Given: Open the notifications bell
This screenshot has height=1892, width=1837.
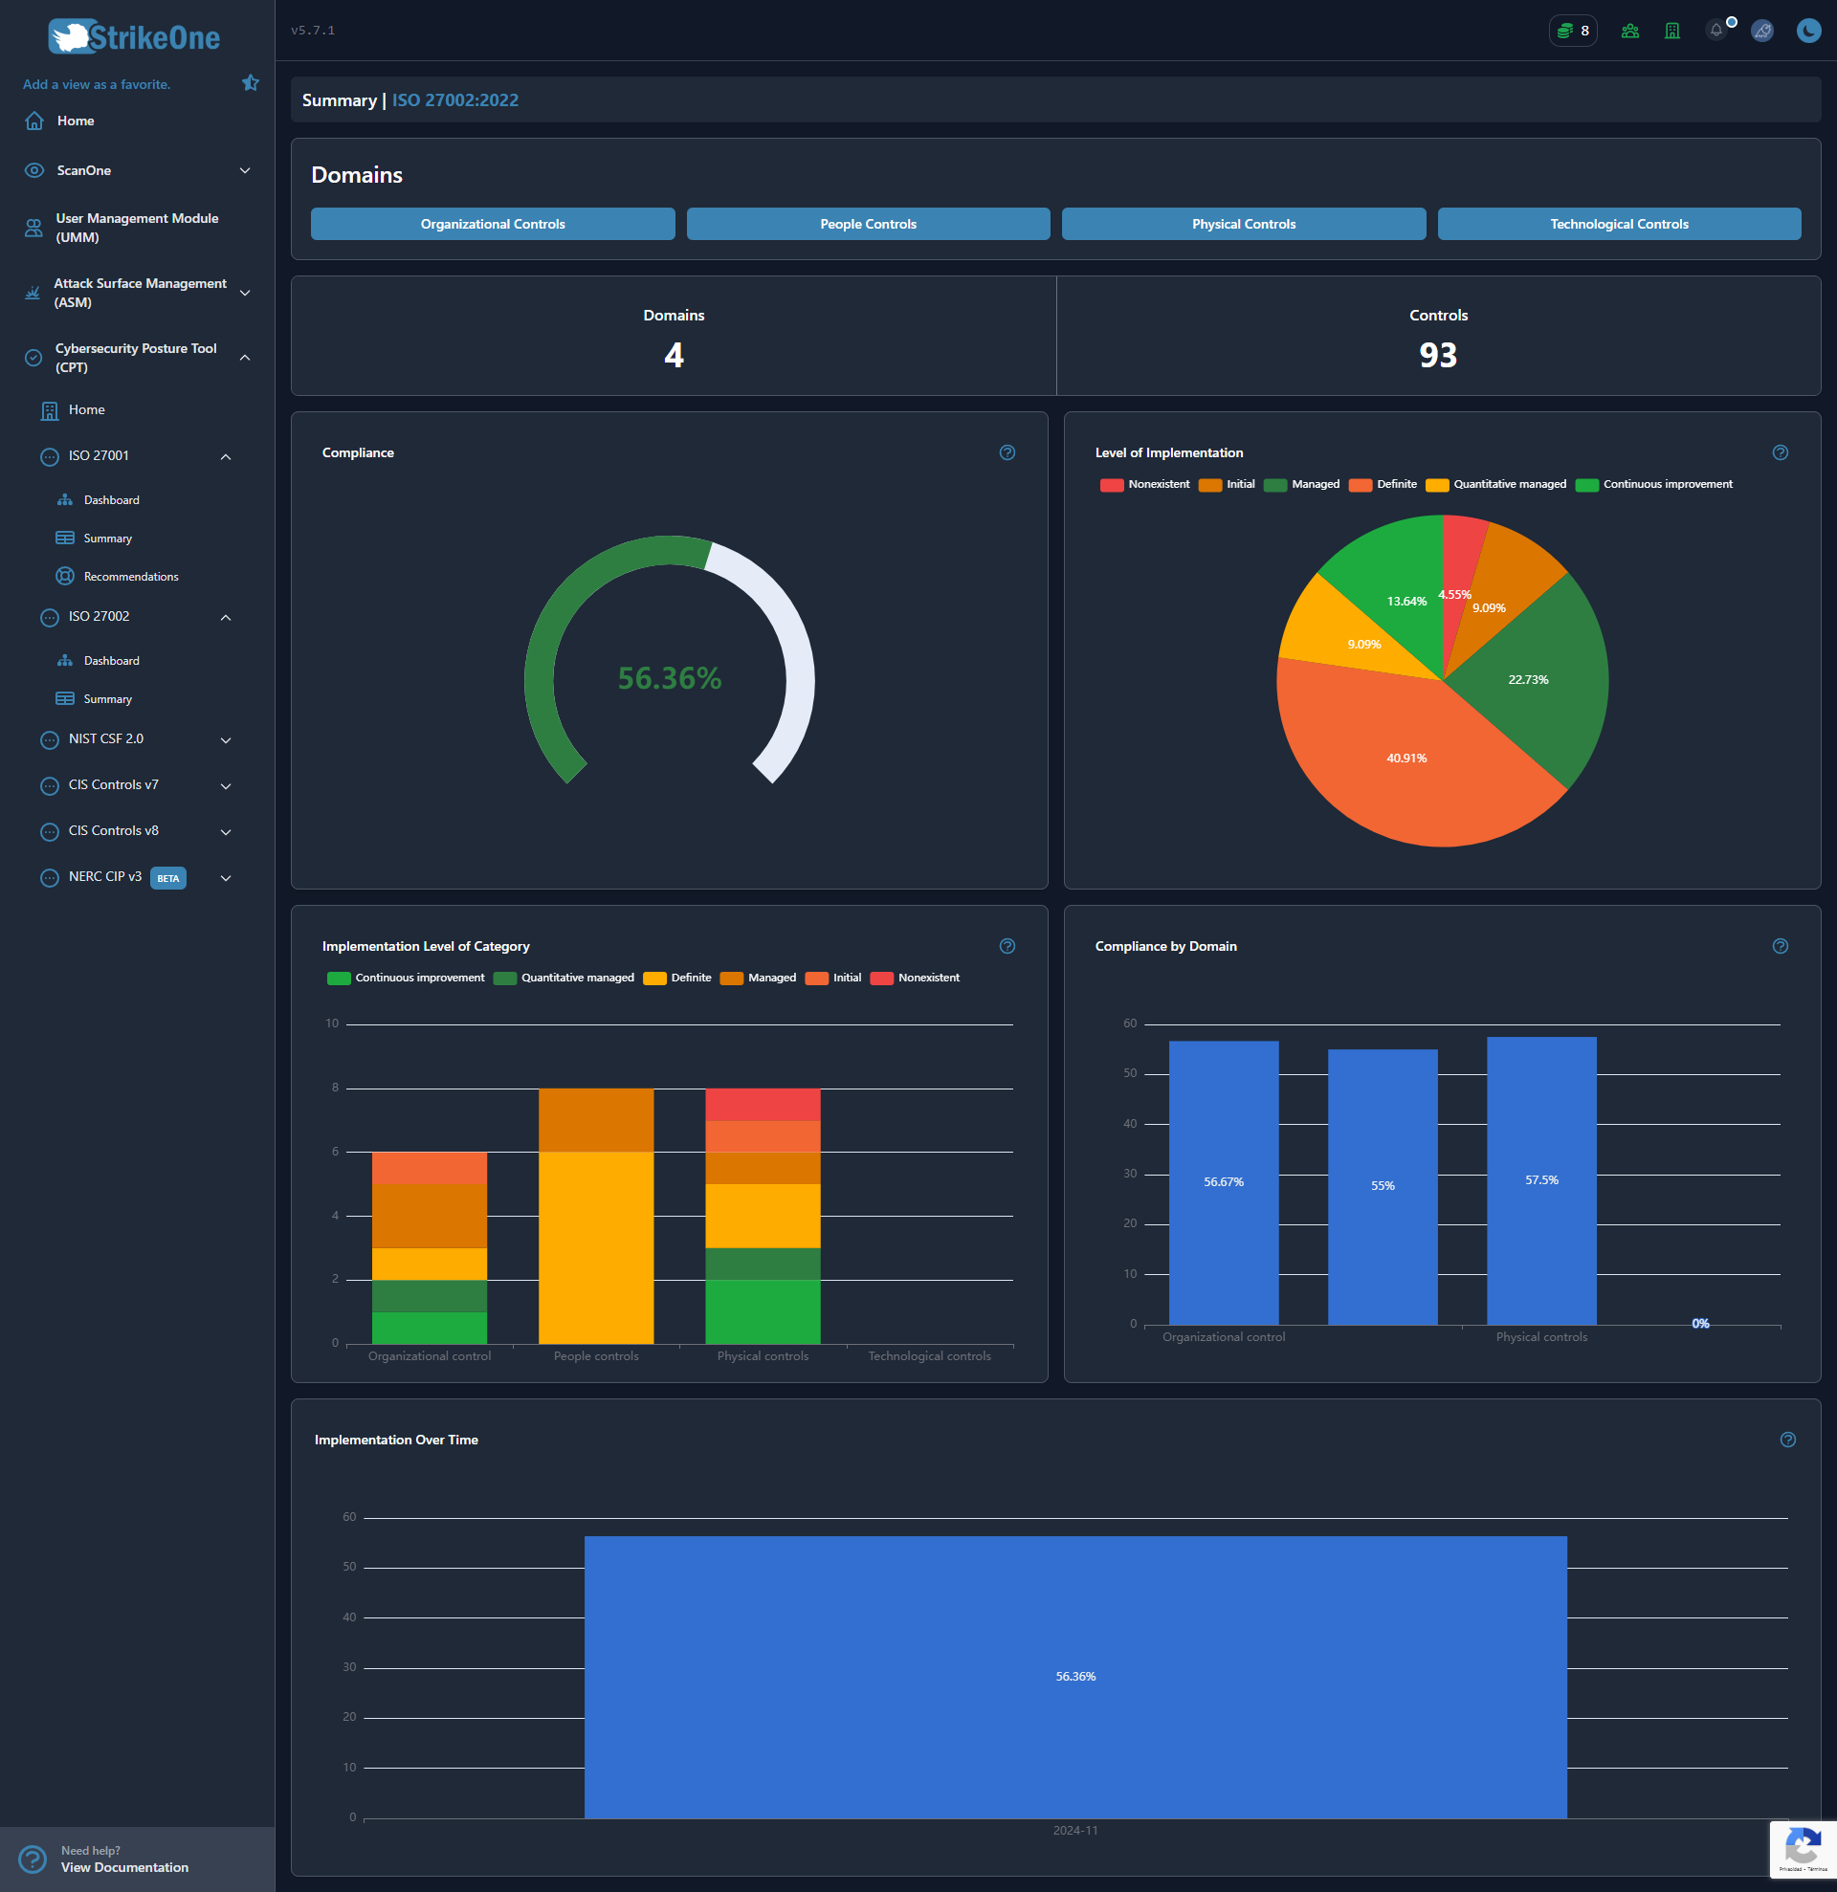Looking at the screenshot, I should tap(1716, 31).
